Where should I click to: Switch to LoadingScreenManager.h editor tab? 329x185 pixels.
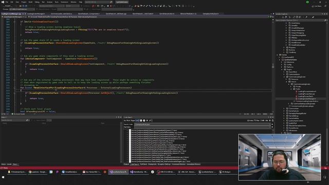[35, 14]
